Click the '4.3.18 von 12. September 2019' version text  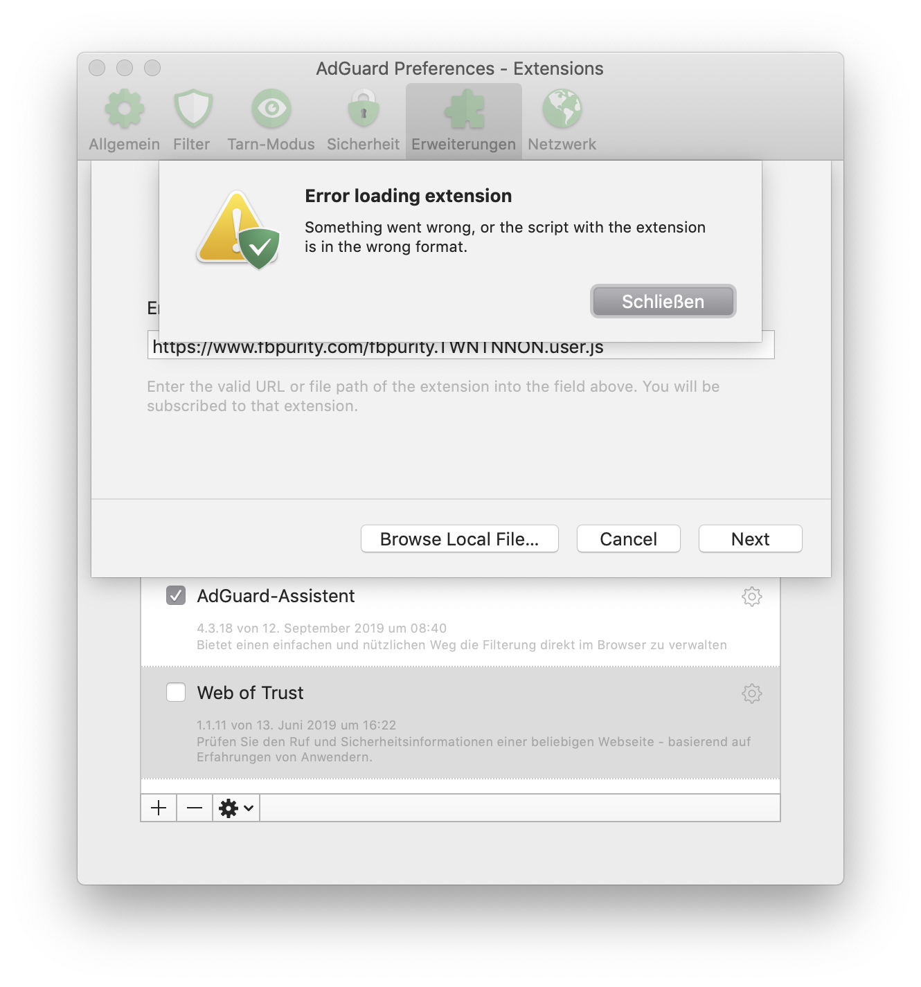coord(321,628)
